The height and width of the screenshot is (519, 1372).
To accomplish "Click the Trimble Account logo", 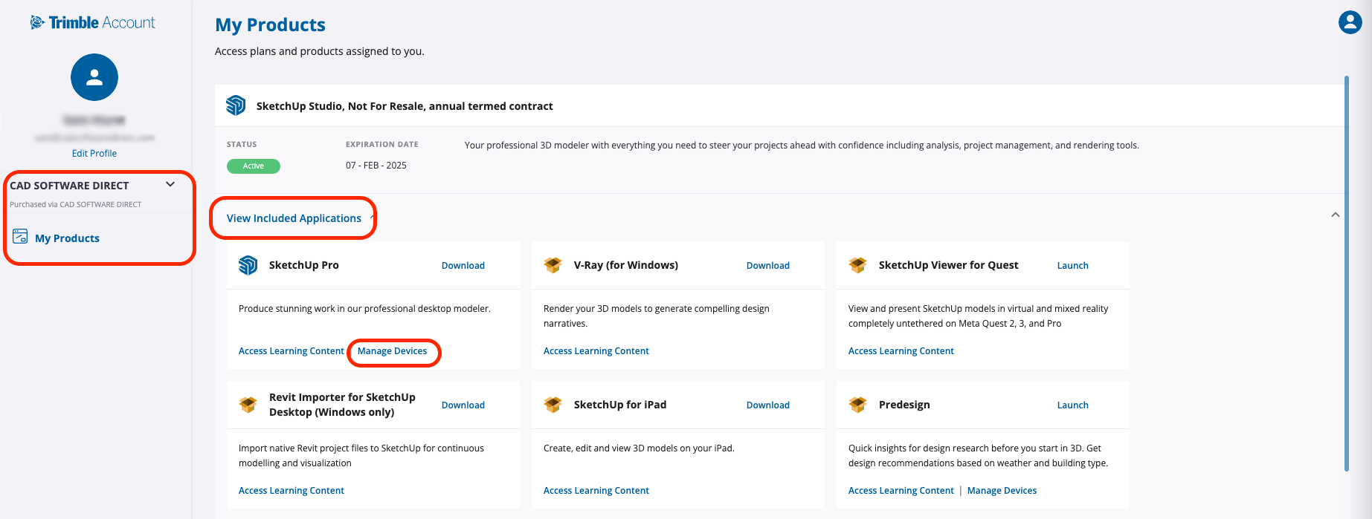I will click(93, 23).
